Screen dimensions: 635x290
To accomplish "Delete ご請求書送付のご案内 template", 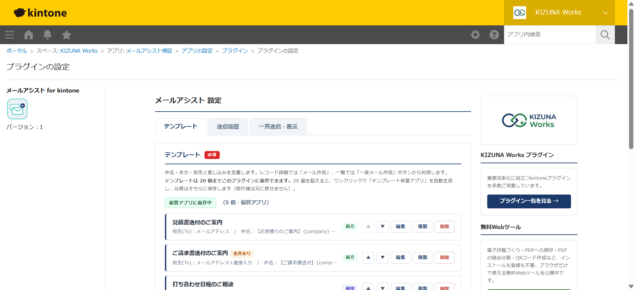I will [x=445, y=257].
